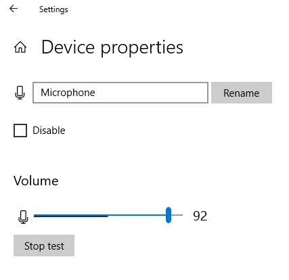Click the far left start of volume slider
This screenshot has width=289, height=280.
pos(35,216)
